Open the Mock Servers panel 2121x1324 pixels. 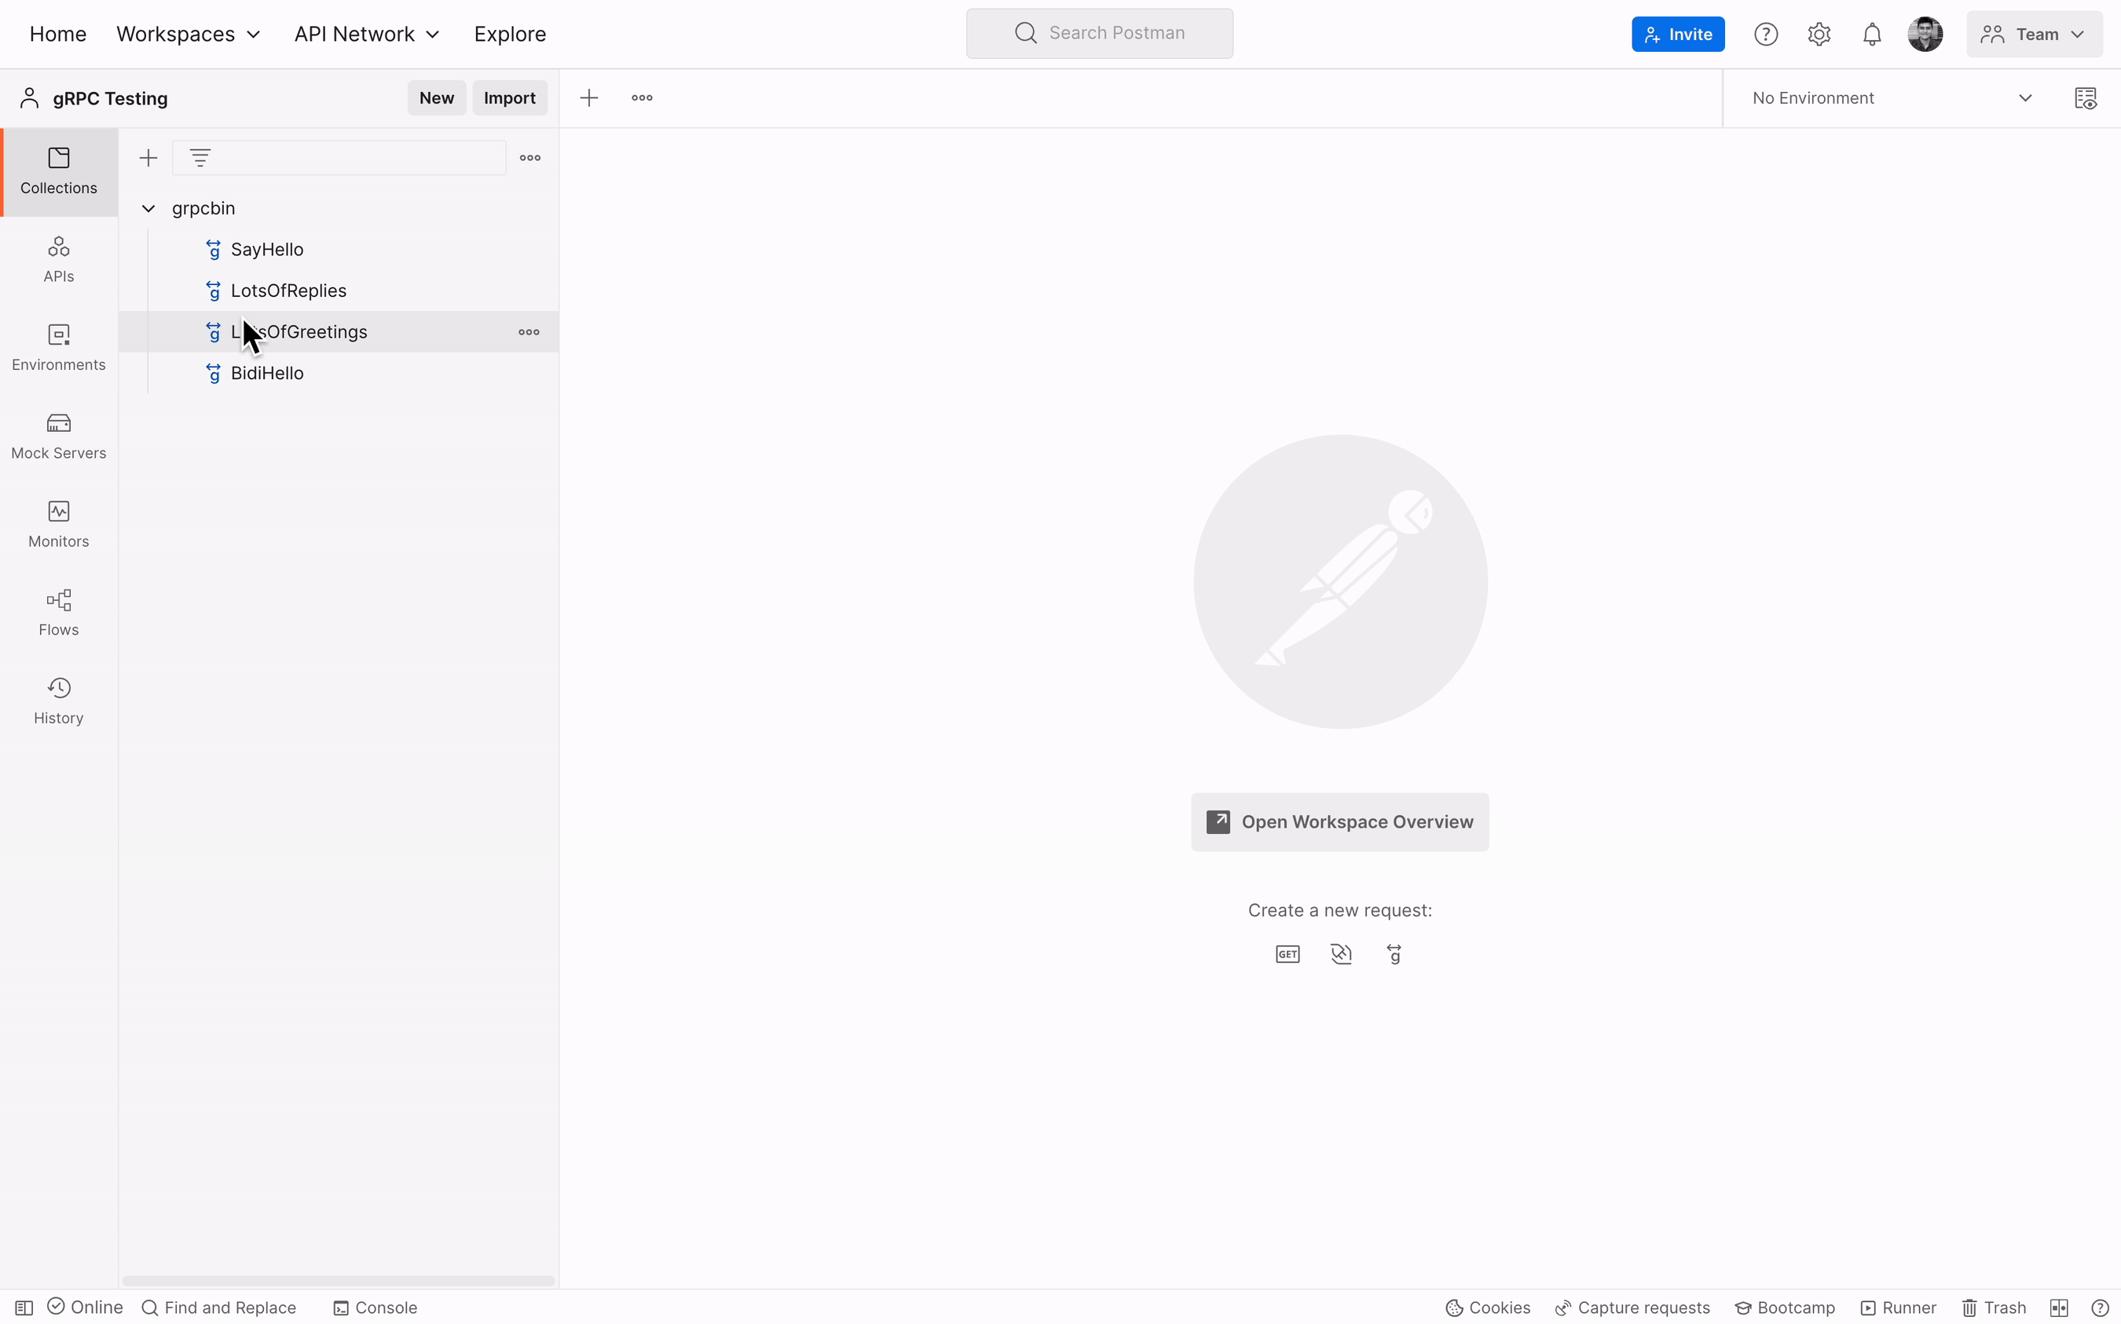click(59, 435)
